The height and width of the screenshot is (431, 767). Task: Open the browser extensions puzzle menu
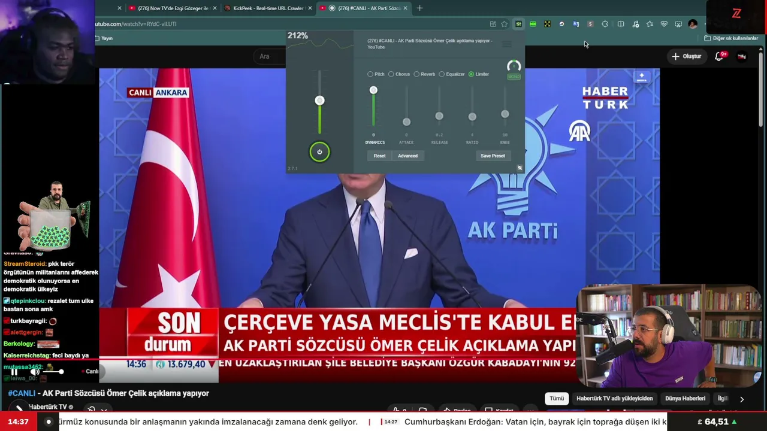605,24
